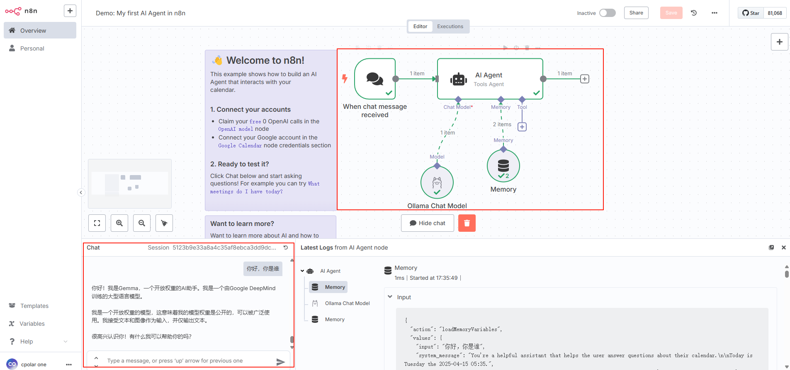Send the chat message

281,362
